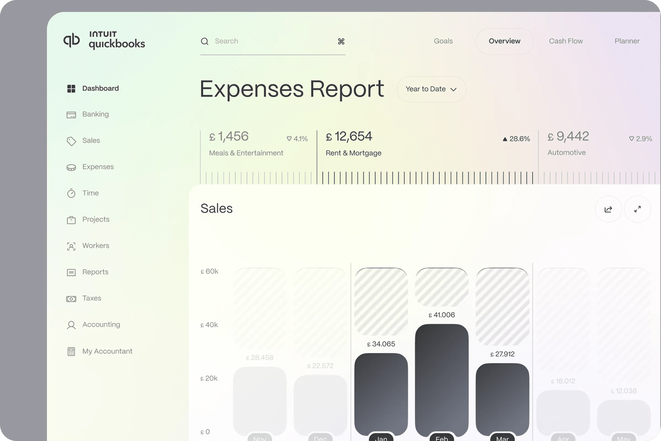661x441 pixels.
Task: Select the Goals tab
Action: coord(443,41)
